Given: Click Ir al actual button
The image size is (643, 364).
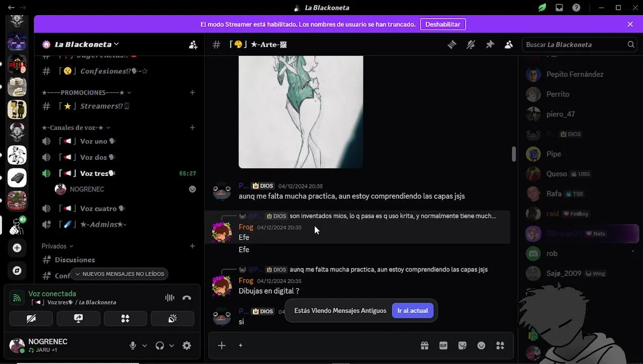Looking at the screenshot, I should [x=412, y=310].
